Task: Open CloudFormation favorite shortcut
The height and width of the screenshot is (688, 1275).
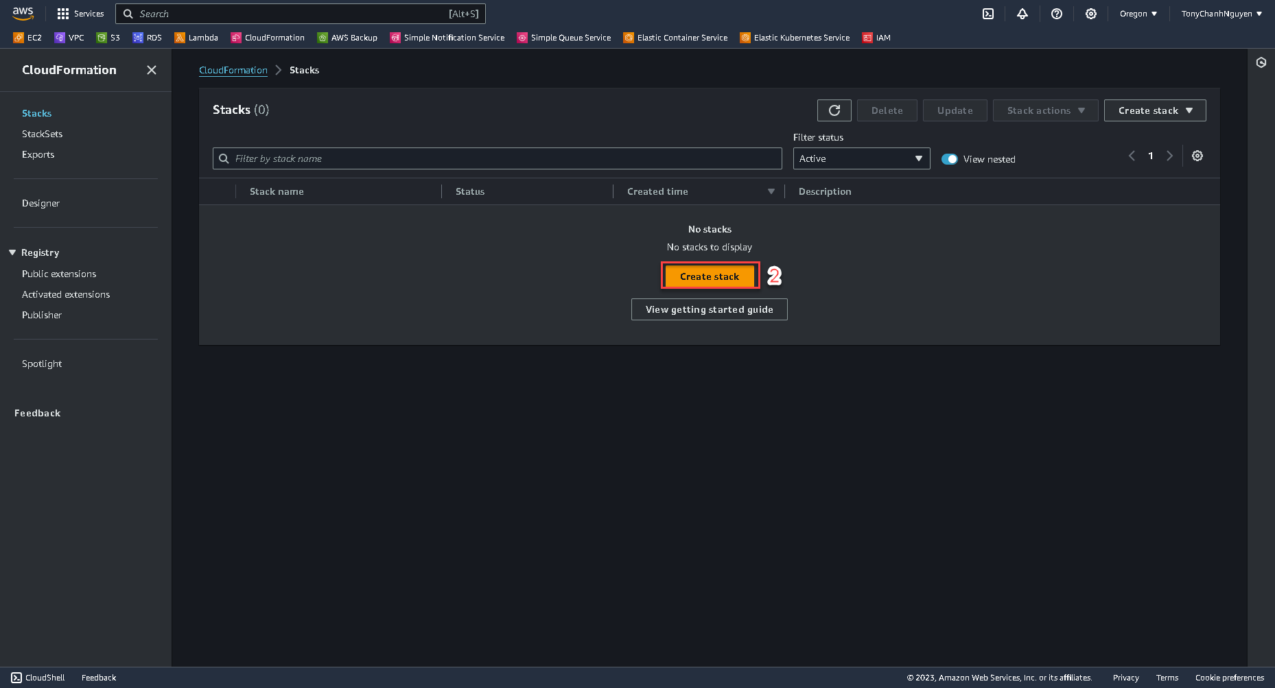Action: [268, 38]
